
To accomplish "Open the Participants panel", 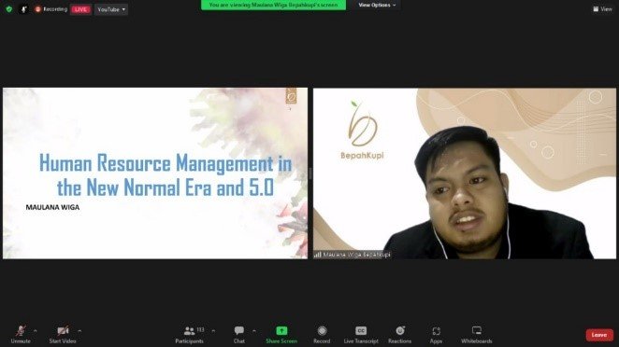I will tap(190, 334).
